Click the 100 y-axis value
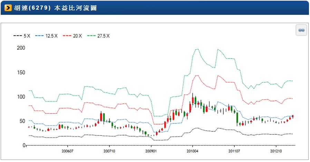Image resolution: width=310 pixels, height=162 pixels. (21, 97)
